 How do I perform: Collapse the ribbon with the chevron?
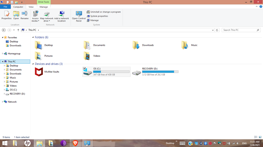point(257,7)
